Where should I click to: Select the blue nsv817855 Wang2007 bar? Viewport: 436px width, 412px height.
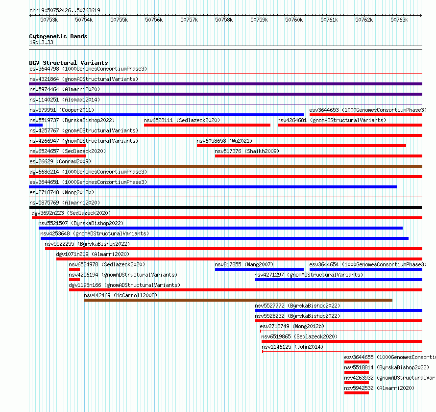point(259,269)
